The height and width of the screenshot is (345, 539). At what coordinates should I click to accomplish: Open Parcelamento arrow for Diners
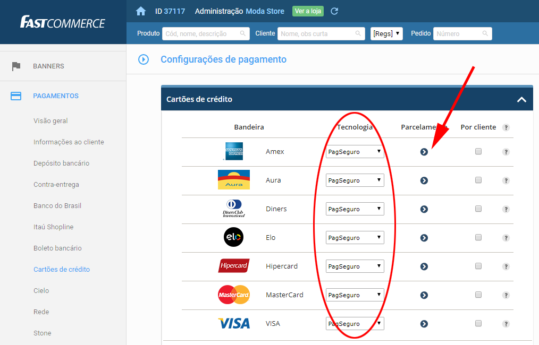(x=424, y=209)
